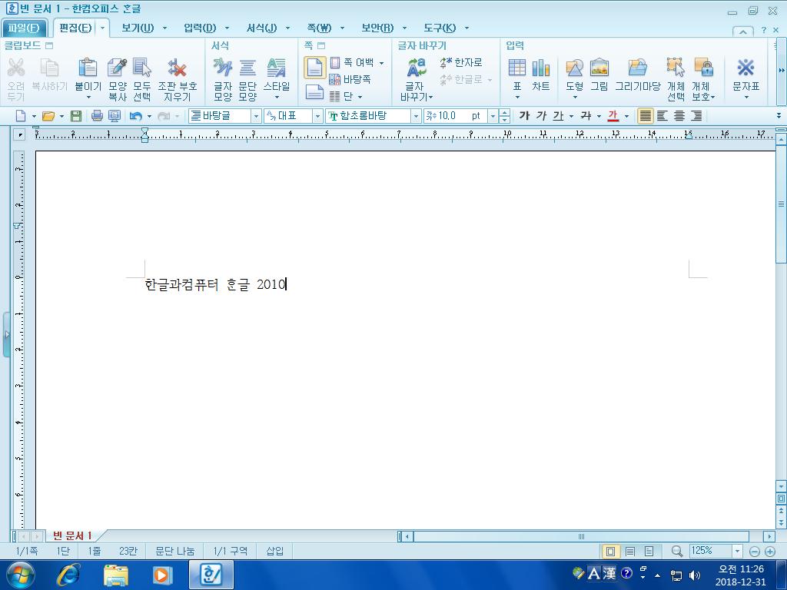Image resolution: width=787 pixels, height=590 pixels.
Task: Insert a chart with the 차트 icon
Action: [x=540, y=68]
